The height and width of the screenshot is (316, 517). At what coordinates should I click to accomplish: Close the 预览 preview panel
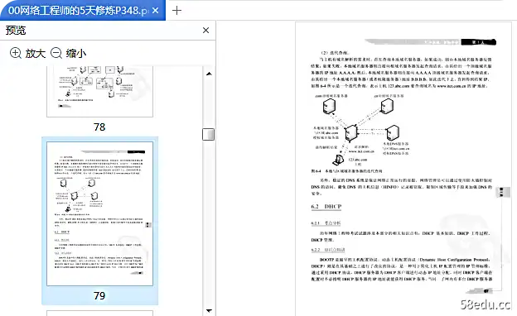[x=205, y=31]
